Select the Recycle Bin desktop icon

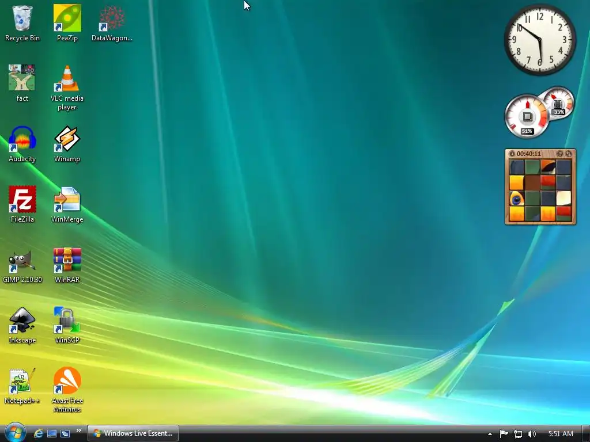(22, 23)
